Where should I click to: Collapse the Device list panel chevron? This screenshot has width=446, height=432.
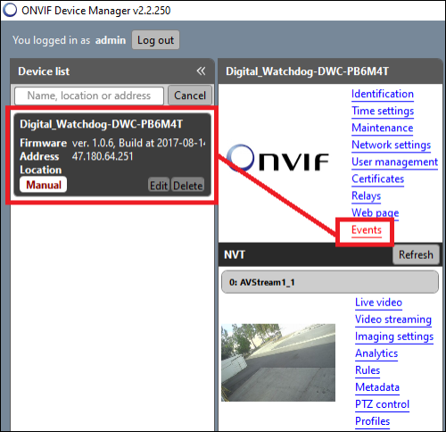tap(201, 71)
